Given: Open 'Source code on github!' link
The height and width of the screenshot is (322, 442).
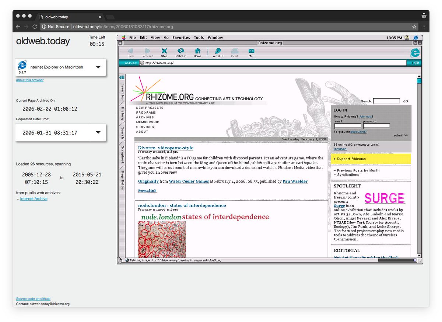Looking at the screenshot, I should [33, 299].
